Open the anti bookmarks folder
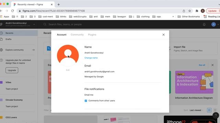The height and width of the screenshot is (123, 220). (93, 17)
